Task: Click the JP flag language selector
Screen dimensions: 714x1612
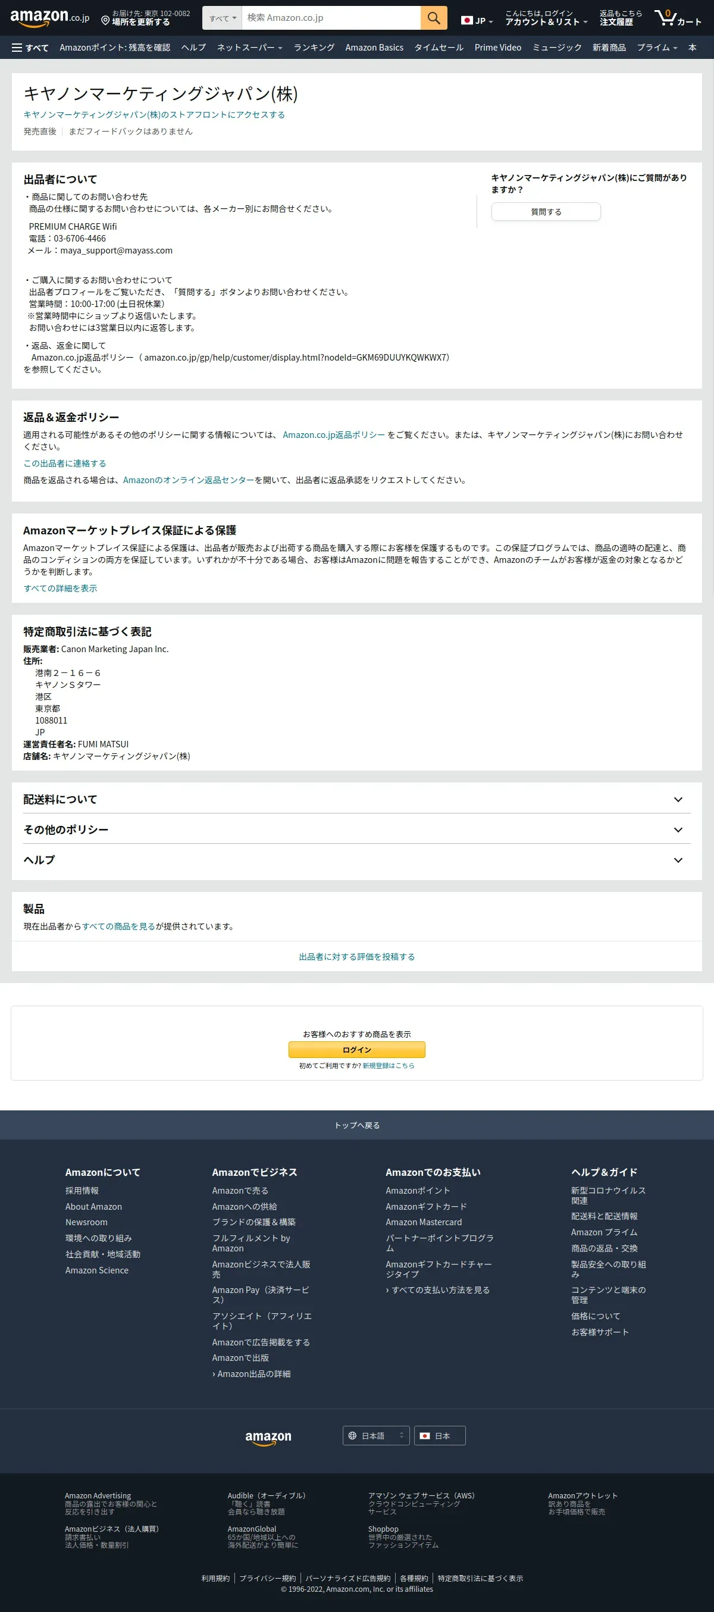Action: click(477, 21)
